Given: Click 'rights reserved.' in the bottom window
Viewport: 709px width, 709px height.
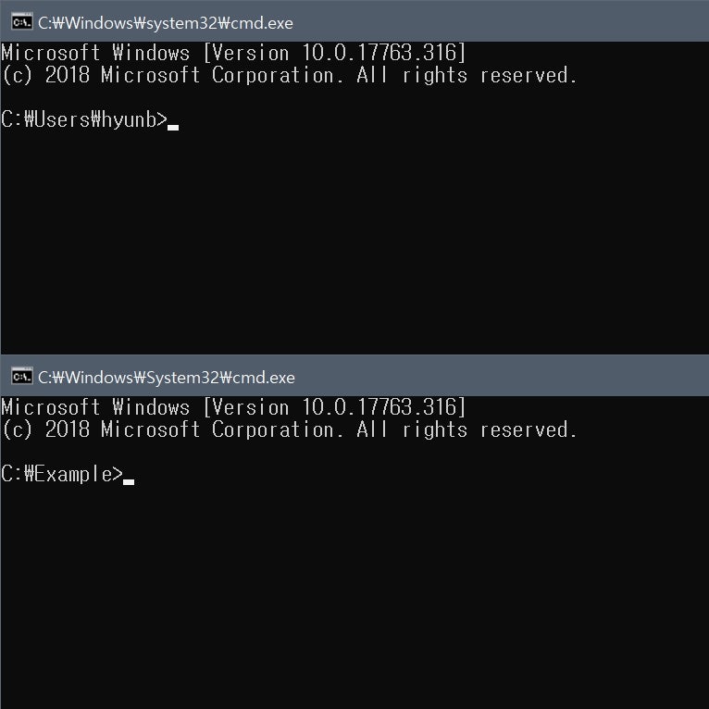Looking at the screenshot, I should [x=490, y=430].
